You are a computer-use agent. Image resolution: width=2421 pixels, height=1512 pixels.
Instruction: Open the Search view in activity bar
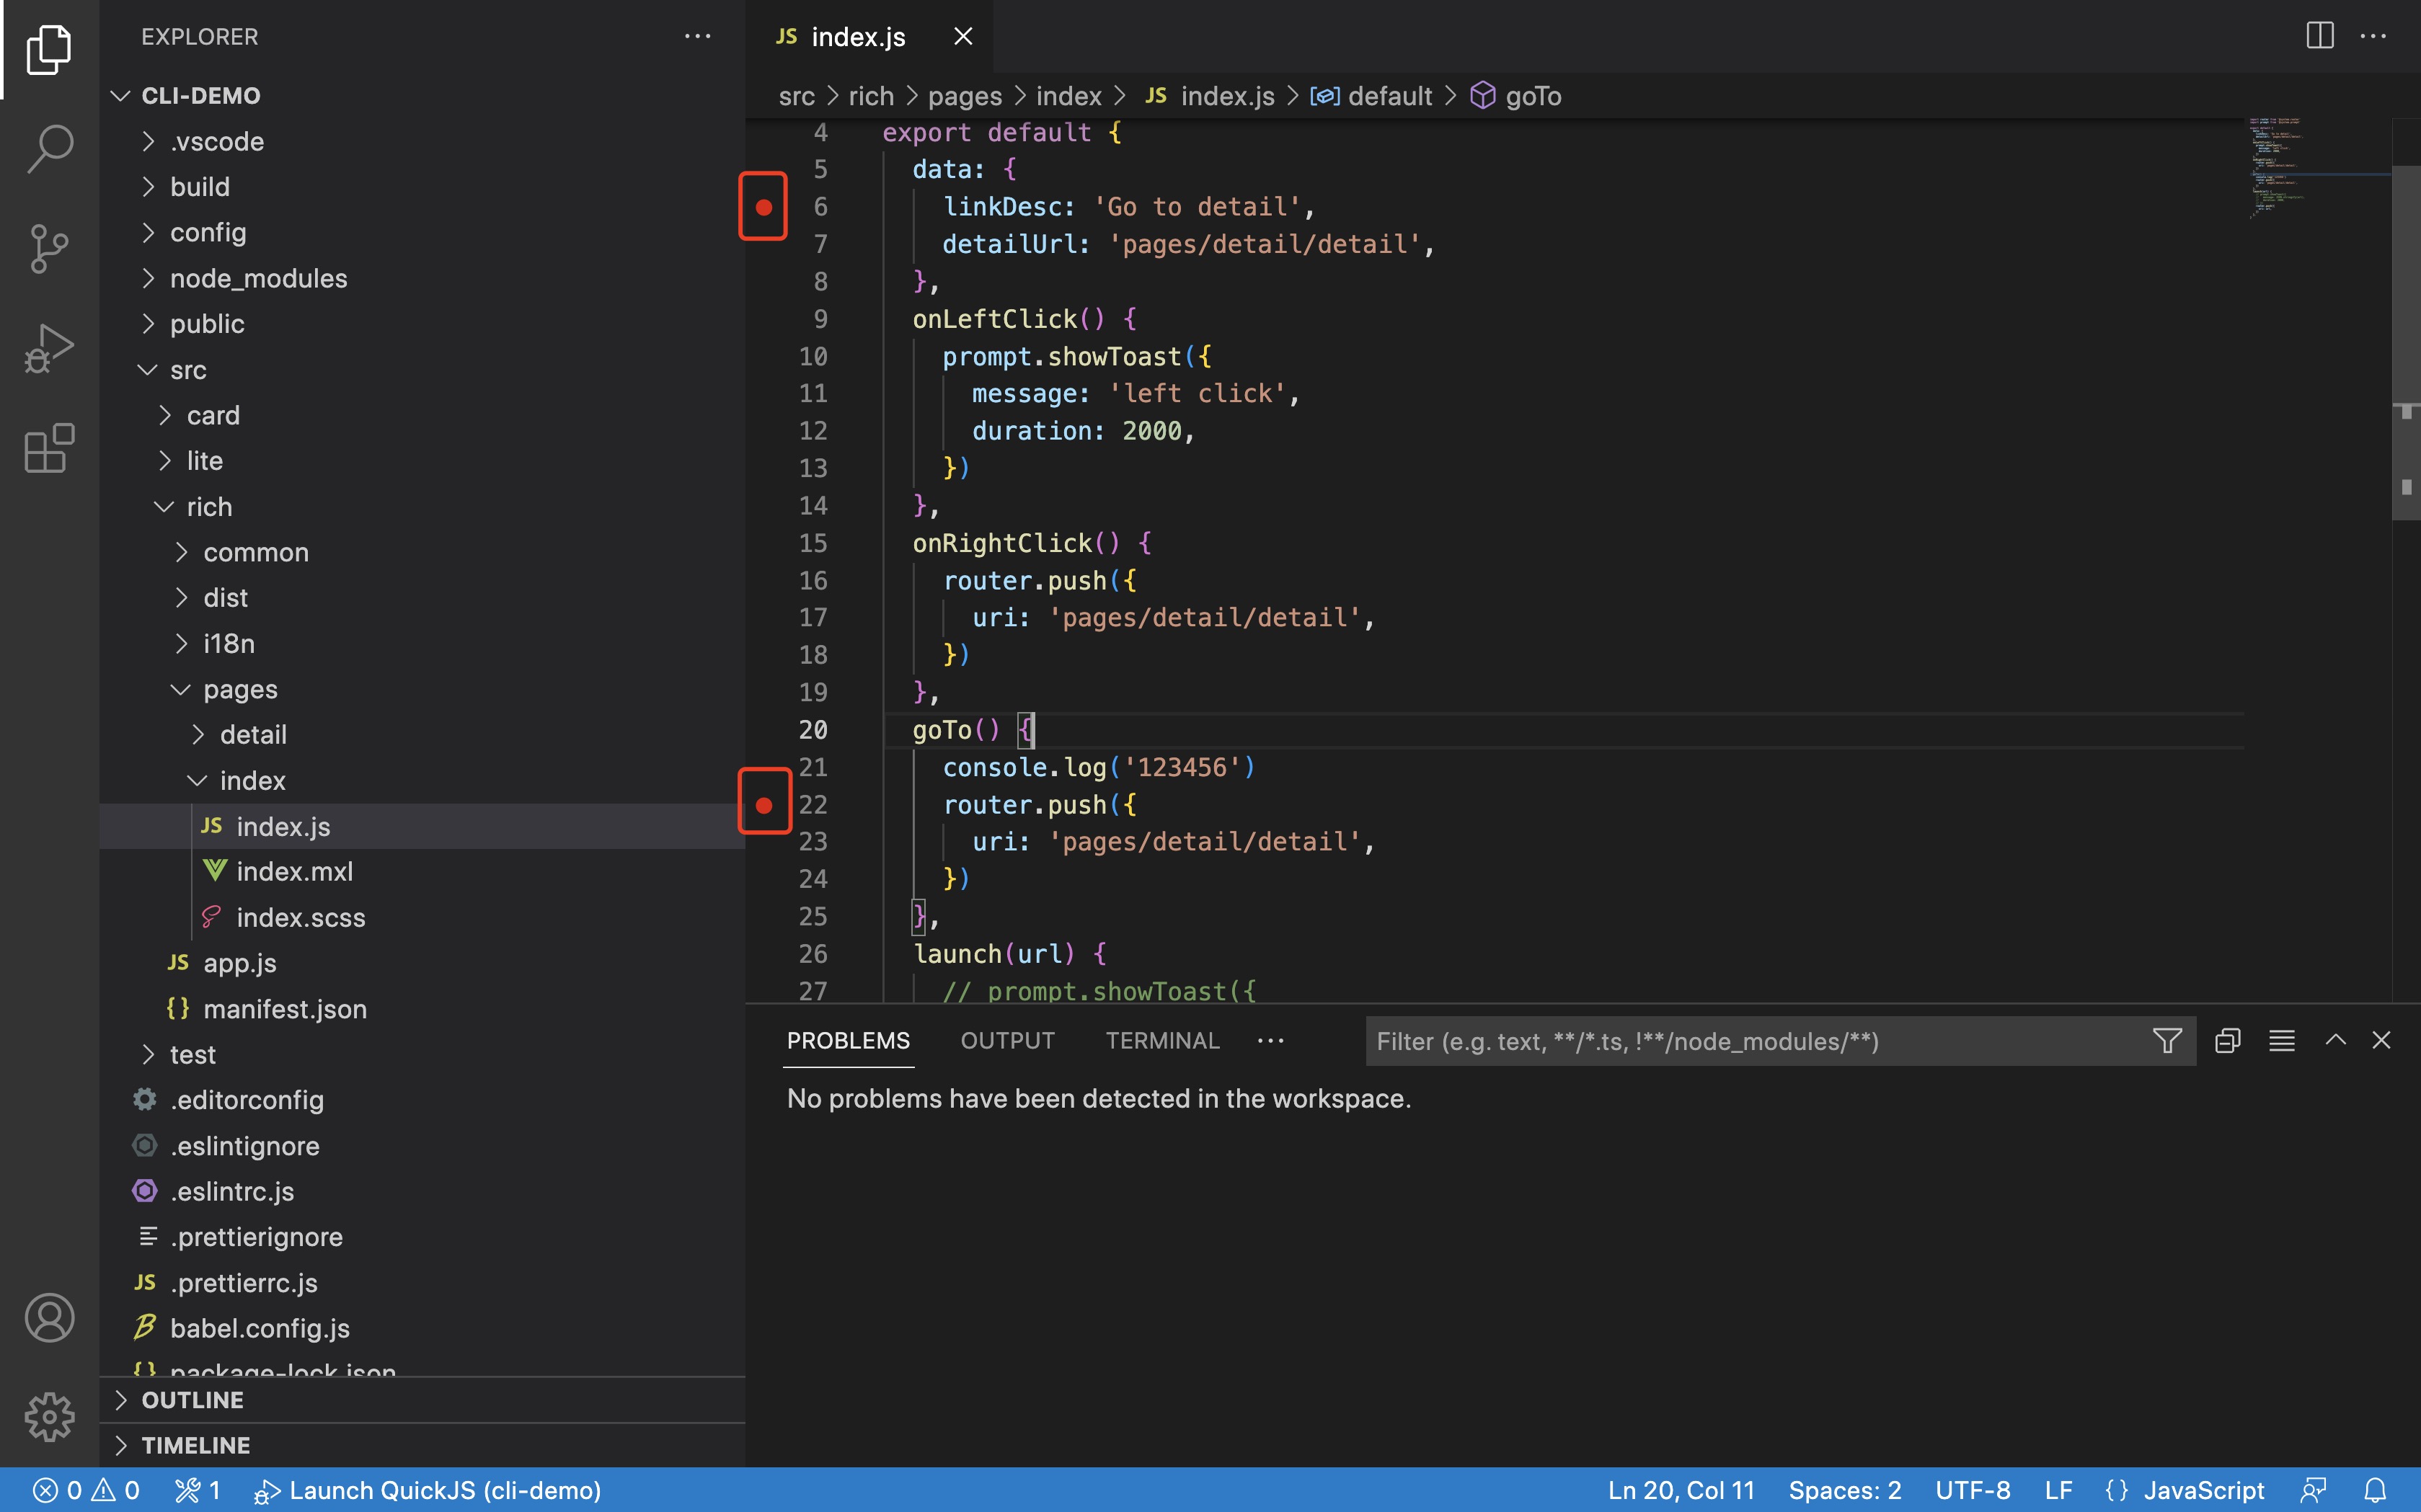coord(49,148)
